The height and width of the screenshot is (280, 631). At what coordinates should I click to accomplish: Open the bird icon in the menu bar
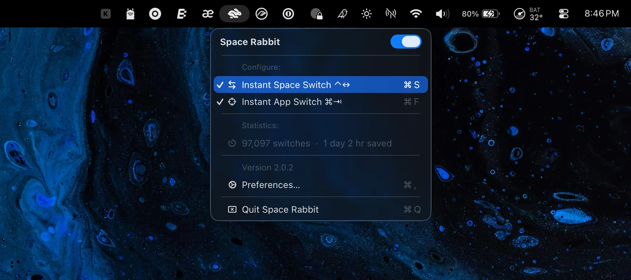342,14
